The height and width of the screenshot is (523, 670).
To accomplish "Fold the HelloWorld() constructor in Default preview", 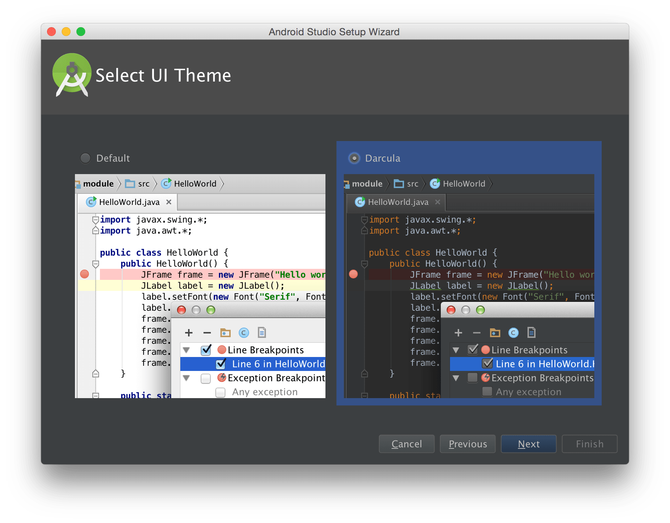I will [x=96, y=264].
